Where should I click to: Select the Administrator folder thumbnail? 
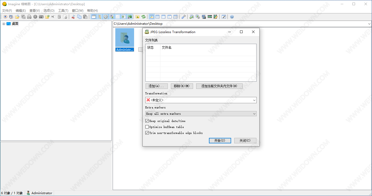tap(125, 40)
